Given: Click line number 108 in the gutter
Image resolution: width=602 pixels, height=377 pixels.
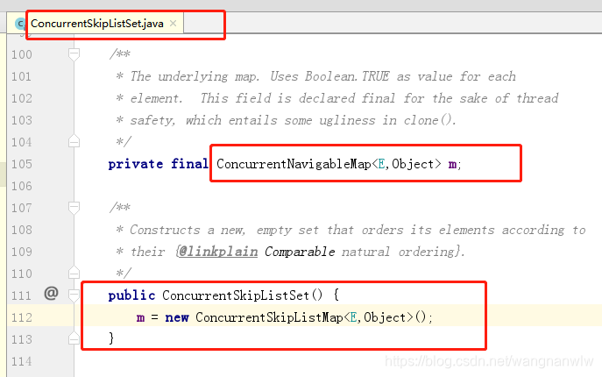Looking at the screenshot, I should click(x=22, y=230).
